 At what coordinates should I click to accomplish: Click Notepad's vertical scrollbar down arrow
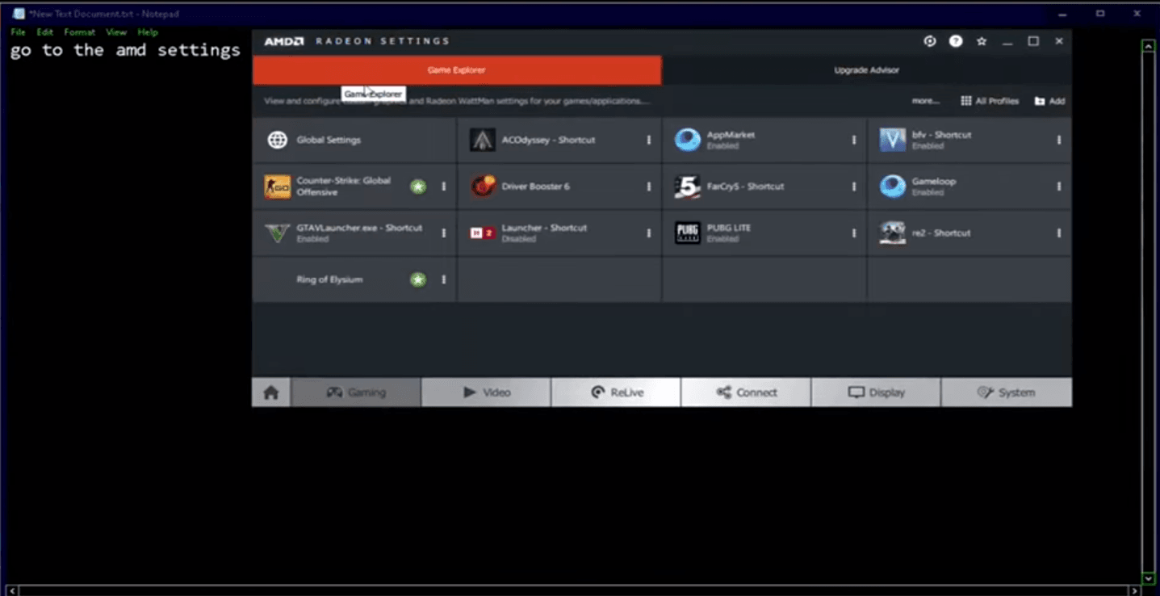[x=1149, y=578]
